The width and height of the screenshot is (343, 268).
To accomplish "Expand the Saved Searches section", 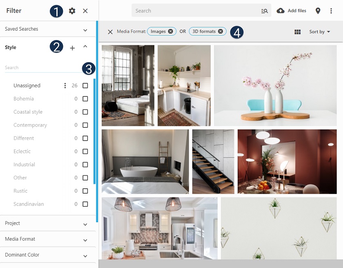I will 85,30.
